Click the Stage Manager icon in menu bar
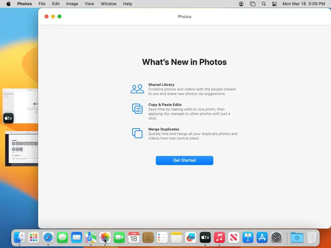Screen dimensions: 331x248 click(x=252, y=4)
